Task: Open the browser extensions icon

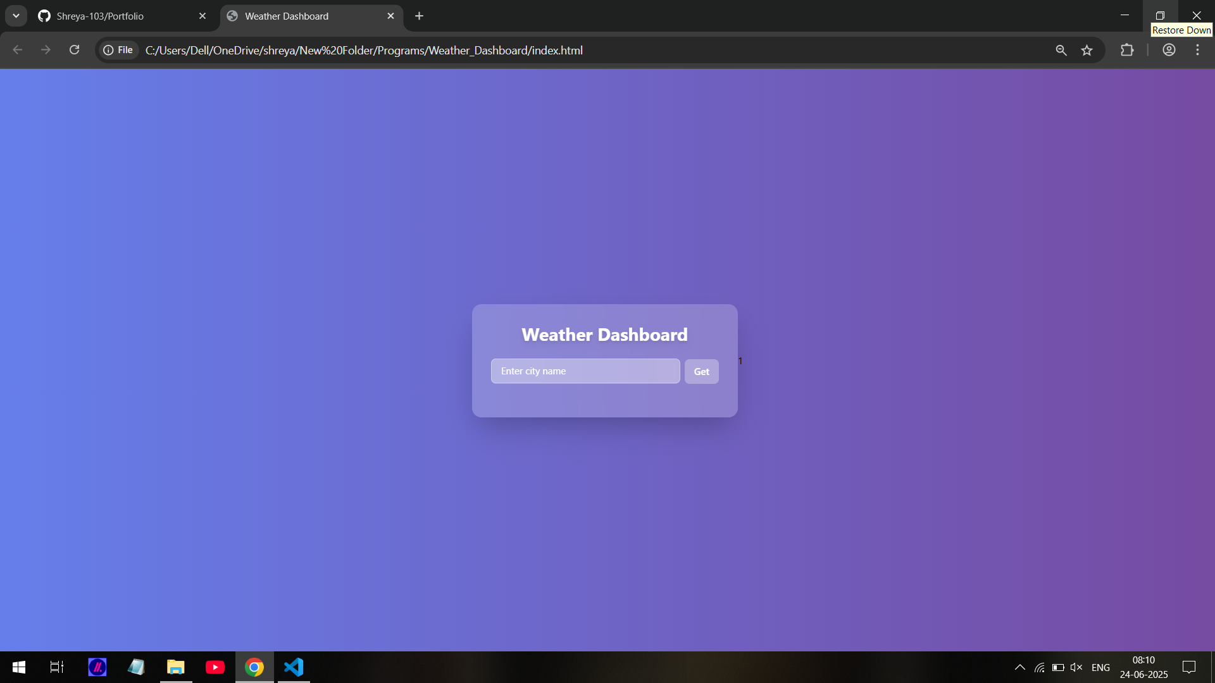Action: (1128, 50)
